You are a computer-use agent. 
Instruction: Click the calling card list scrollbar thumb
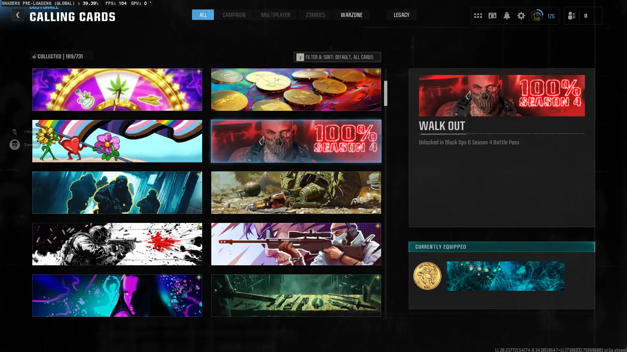pos(386,94)
